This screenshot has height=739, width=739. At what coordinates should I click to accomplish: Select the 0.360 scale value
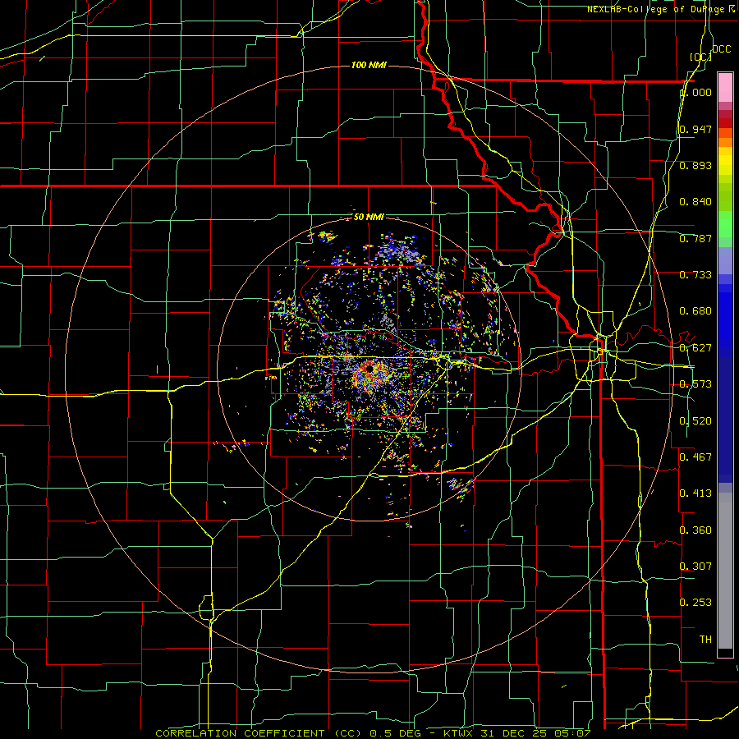(x=695, y=530)
